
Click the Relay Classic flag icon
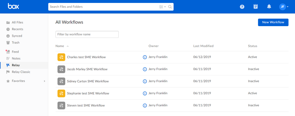click(8, 72)
